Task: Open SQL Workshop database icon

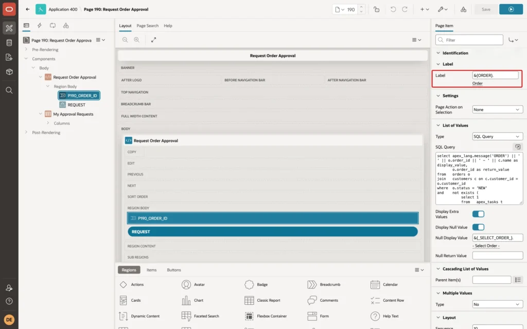Action: (x=9, y=43)
